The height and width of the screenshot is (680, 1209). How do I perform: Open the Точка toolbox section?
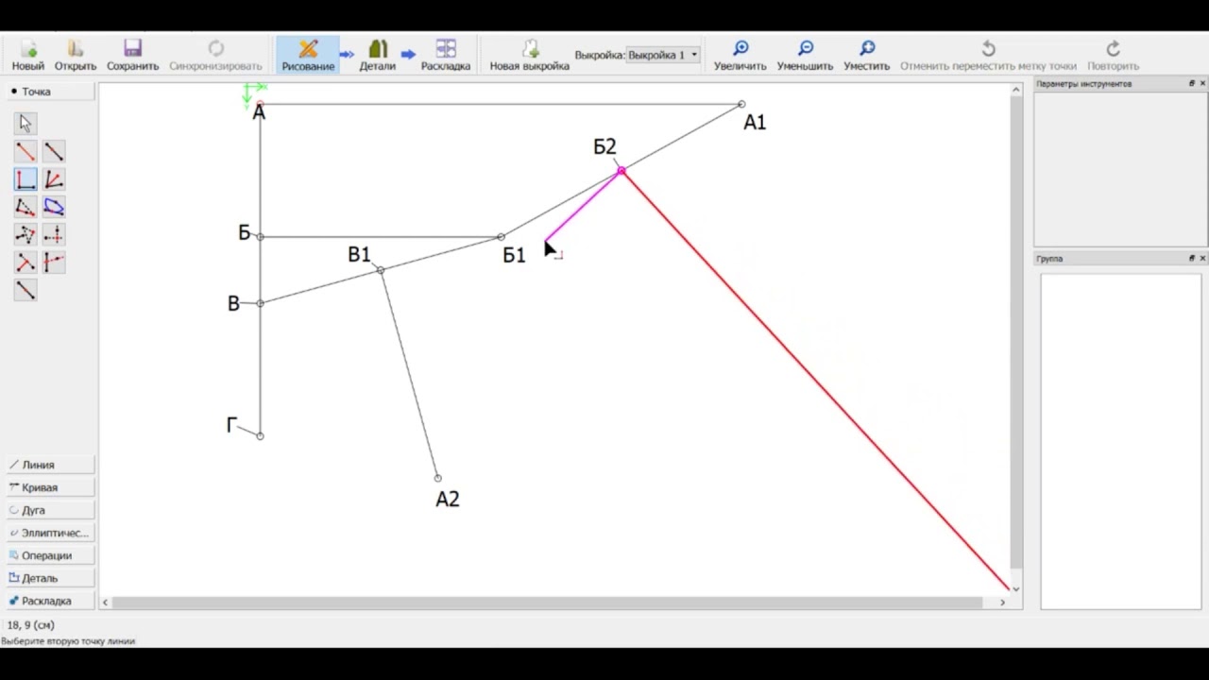click(49, 92)
